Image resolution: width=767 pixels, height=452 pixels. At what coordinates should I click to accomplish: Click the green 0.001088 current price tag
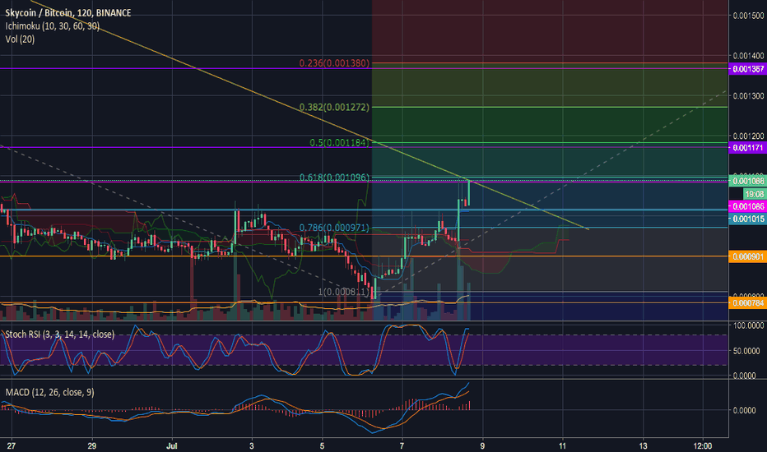click(747, 181)
